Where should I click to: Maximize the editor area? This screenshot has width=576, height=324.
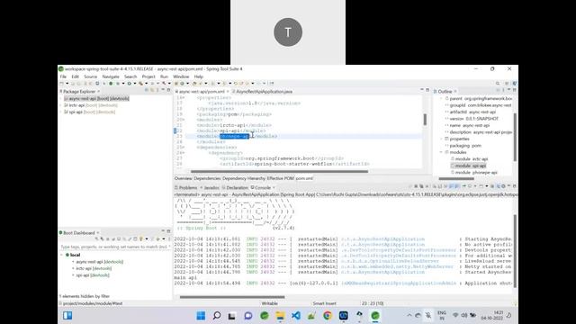pos(427,90)
